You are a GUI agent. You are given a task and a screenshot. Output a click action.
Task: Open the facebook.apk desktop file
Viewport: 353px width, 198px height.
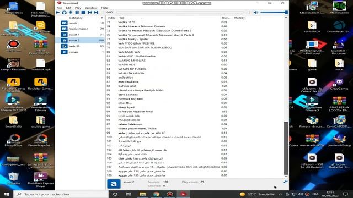[x=41, y=65]
